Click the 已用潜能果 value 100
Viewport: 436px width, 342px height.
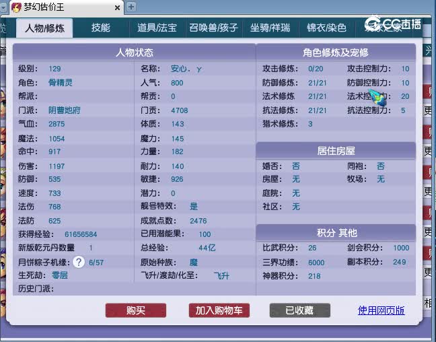coord(205,234)
